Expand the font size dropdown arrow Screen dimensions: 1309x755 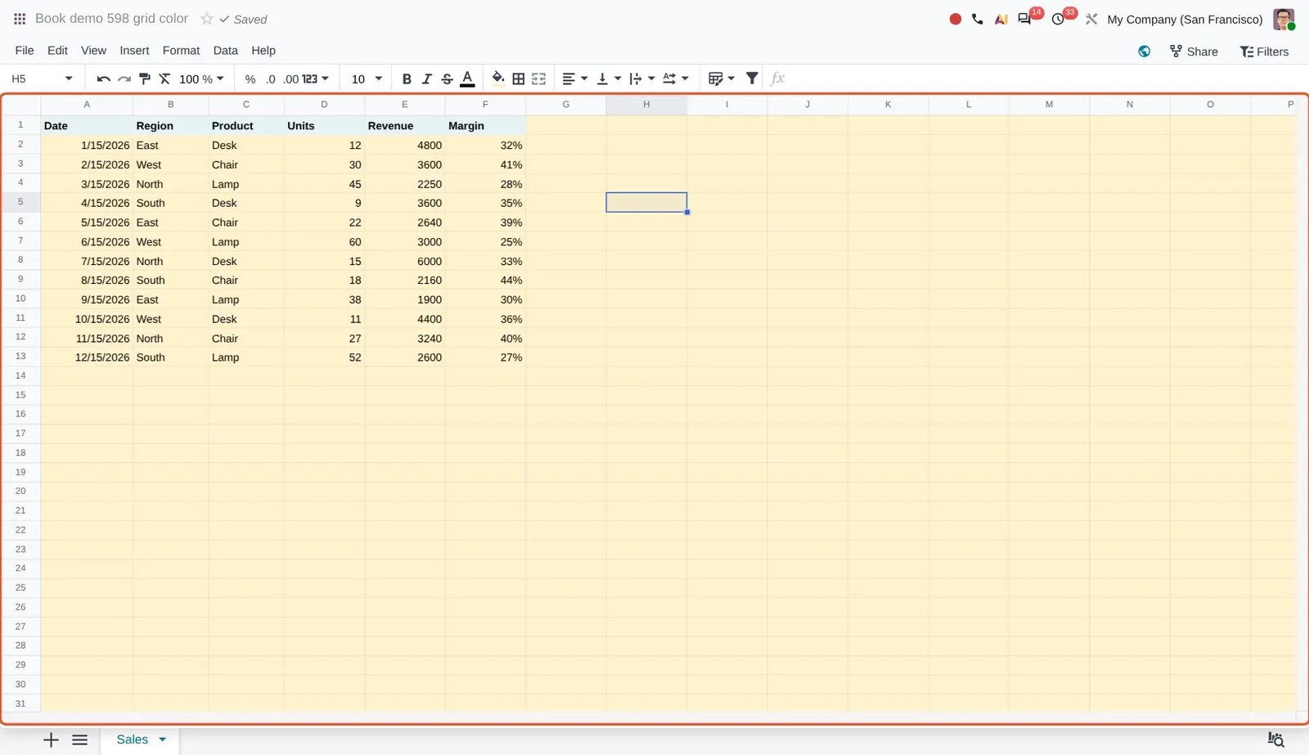coord(379,79)
